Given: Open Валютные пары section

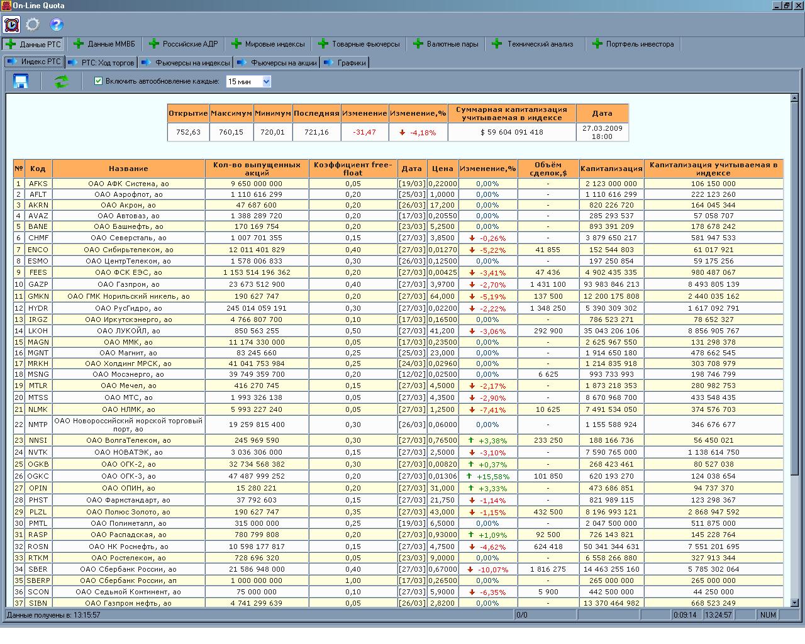Looking at the screenshot, I should [447, 44].
